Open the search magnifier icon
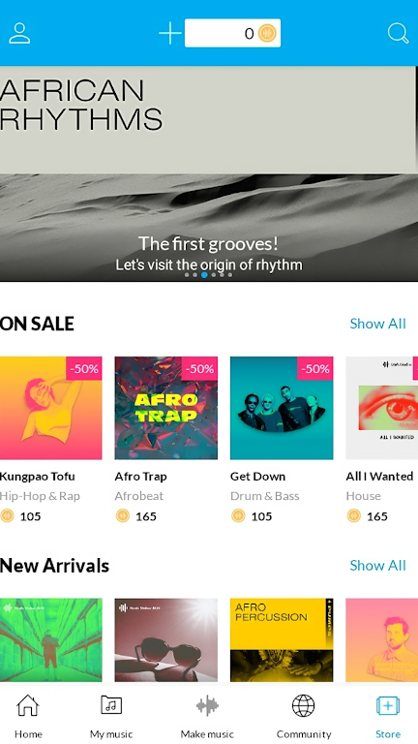Screen dimensions: 418x744 coord(398,33)
